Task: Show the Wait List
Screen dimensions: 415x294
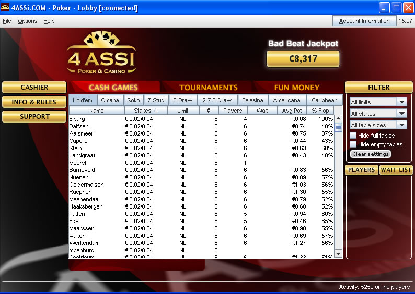Action: coord(396,170)
